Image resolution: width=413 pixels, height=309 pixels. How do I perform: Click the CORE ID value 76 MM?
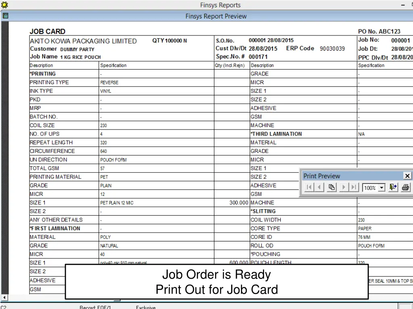pos(364,237)
